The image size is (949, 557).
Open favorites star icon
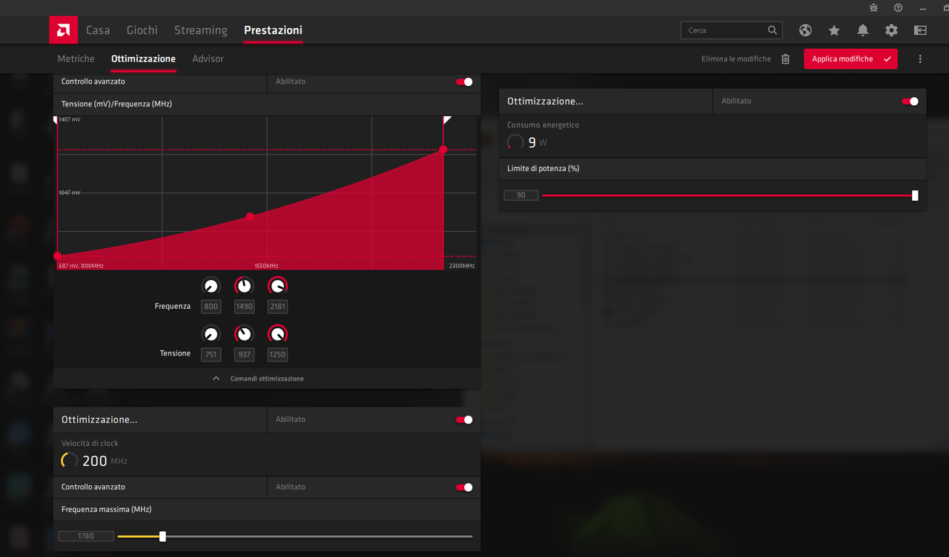834,30
